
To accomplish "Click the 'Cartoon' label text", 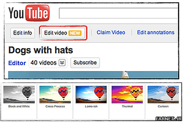I will point(163,106).
